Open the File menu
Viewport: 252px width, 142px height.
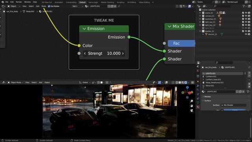pyautogui.click(x=7, y=2)
